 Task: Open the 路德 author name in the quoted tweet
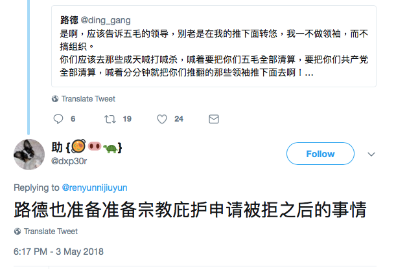click(x=68, y=19)
